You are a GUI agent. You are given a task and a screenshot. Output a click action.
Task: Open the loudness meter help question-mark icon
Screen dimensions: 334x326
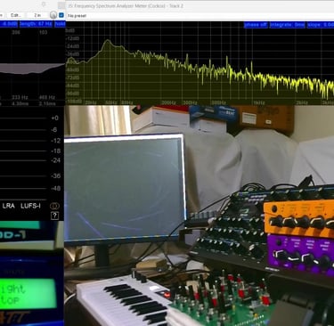[54, 216]
